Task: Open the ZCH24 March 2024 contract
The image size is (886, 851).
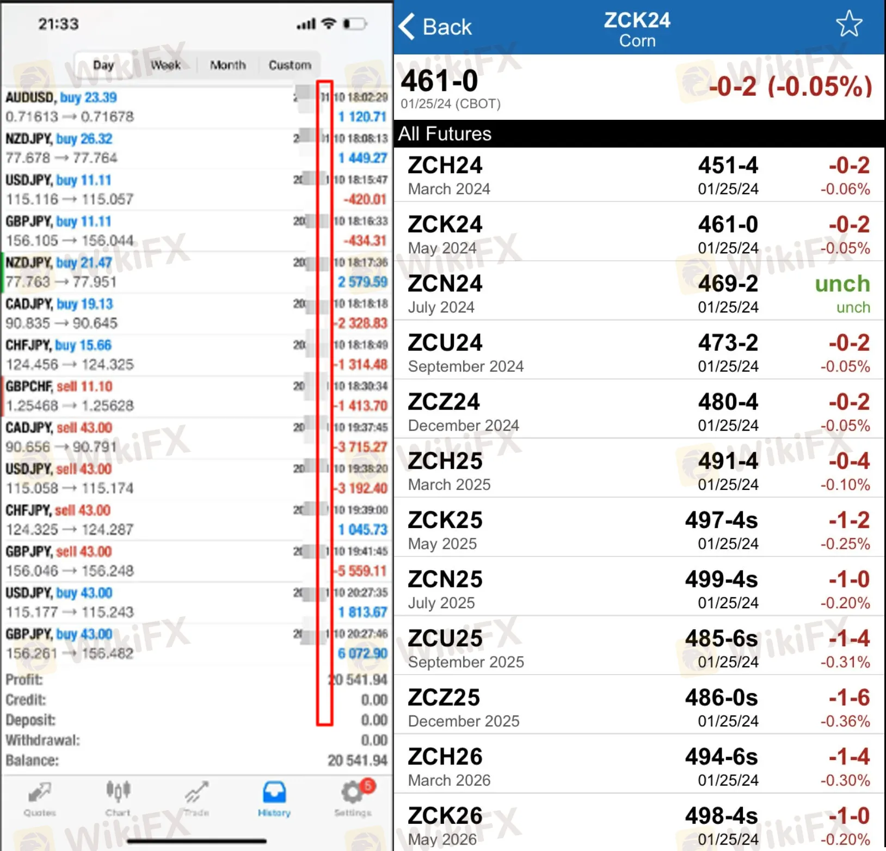Action: (x=638, y=176)
